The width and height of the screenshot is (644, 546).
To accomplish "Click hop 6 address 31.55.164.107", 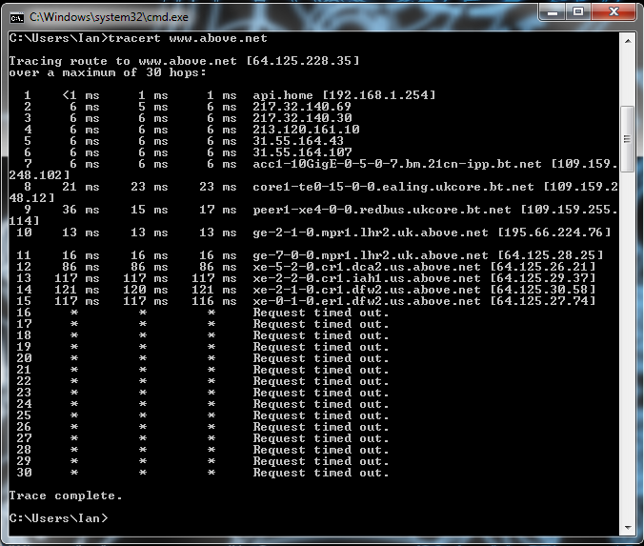I will coord(302,152).
